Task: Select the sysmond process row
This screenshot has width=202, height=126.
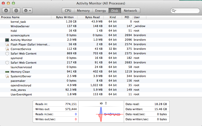Action: pos(101,58)
